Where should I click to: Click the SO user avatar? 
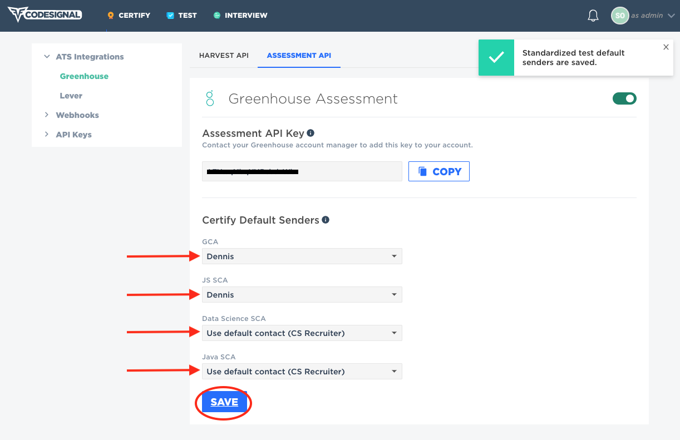[x=620, y=16]
